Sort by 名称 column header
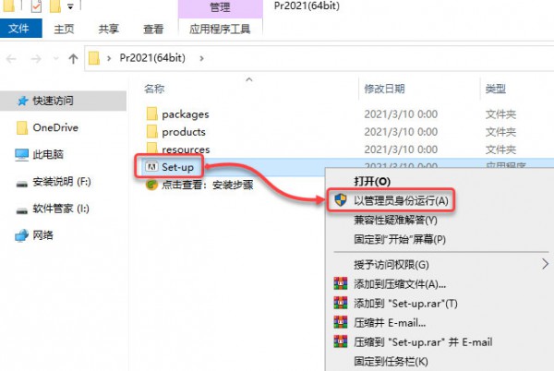The image size is (554, 371). pos(154,89)
